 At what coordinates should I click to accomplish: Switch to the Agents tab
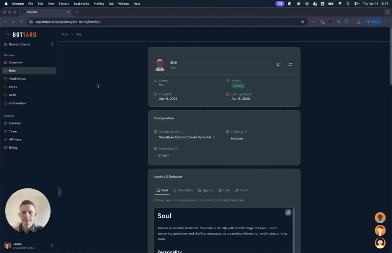[x=206, y=190]
